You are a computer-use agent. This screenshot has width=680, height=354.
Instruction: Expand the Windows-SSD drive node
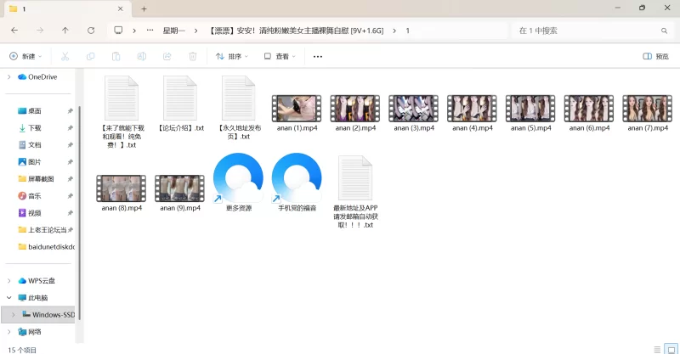pyautogui.click(x=13, y=315)
